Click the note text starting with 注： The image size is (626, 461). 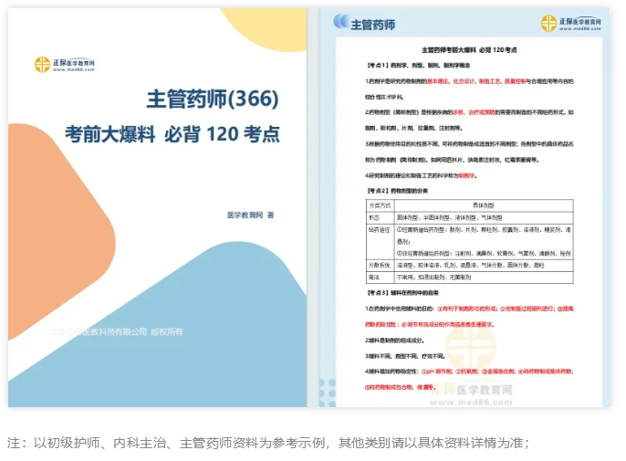pyautogui.click(x=267, y=443)
